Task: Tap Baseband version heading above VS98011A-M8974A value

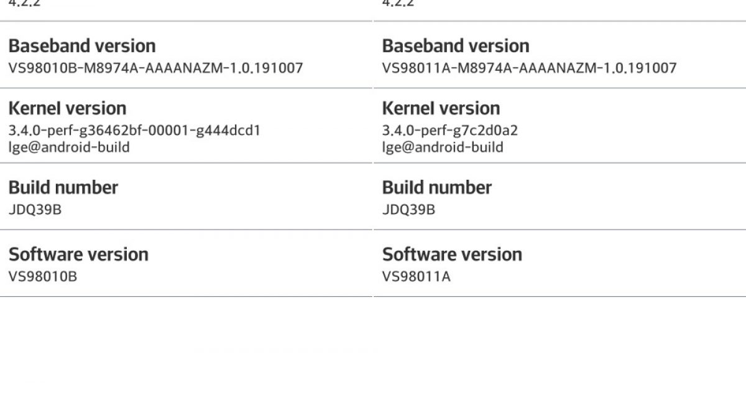Action: coord(456,46)
